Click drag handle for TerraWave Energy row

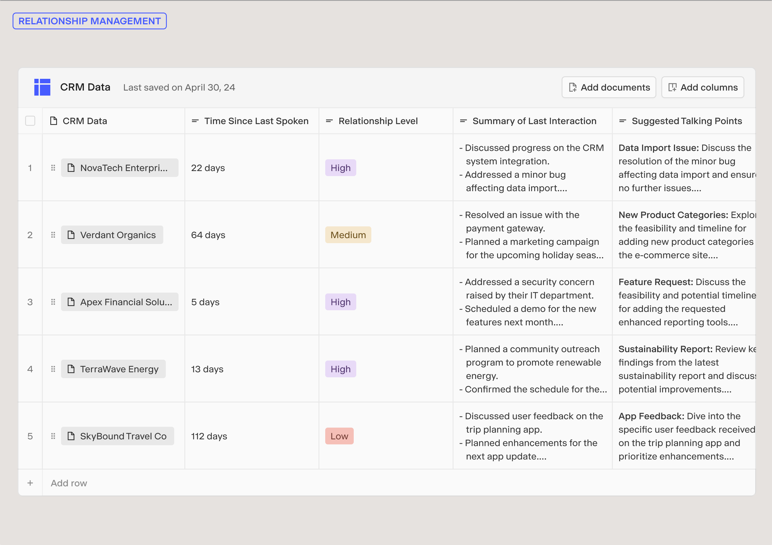[x=53, y=369]
